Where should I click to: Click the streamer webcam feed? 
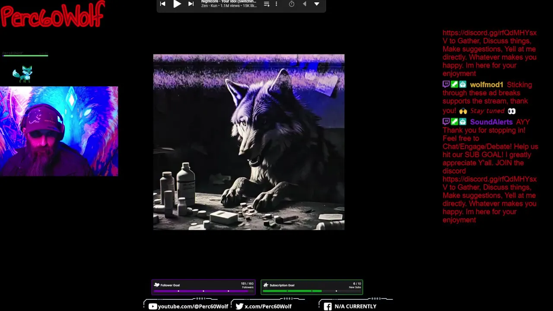point(59,131)
